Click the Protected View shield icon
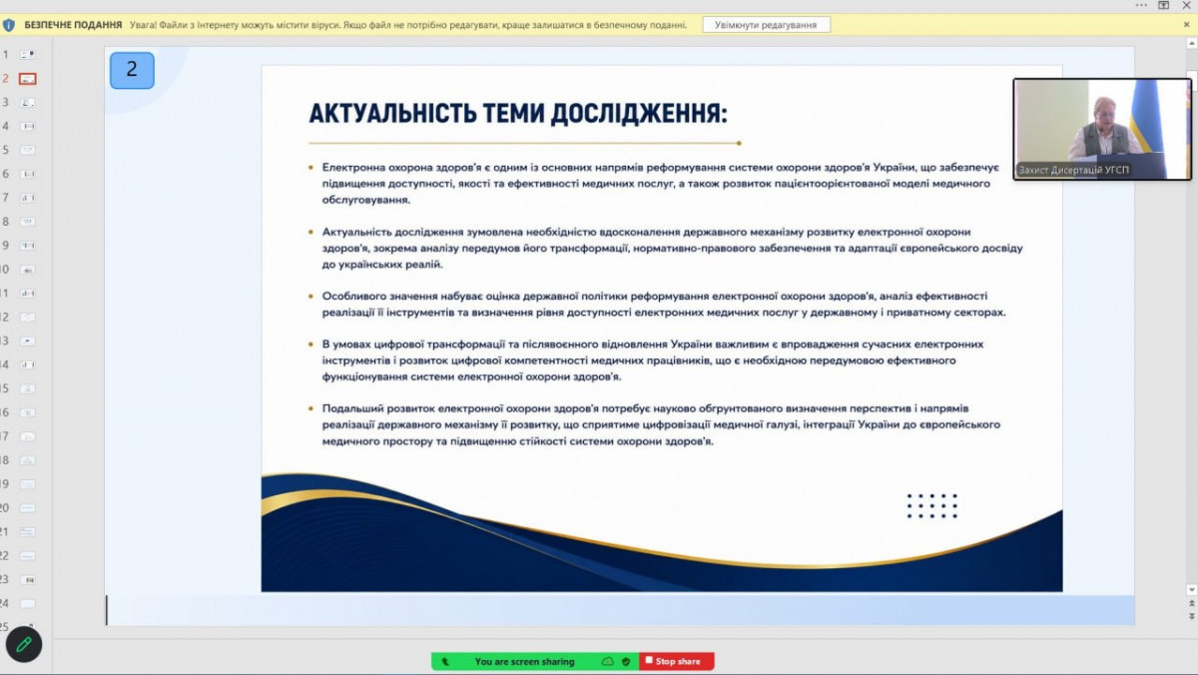 (x=9, y=24)
